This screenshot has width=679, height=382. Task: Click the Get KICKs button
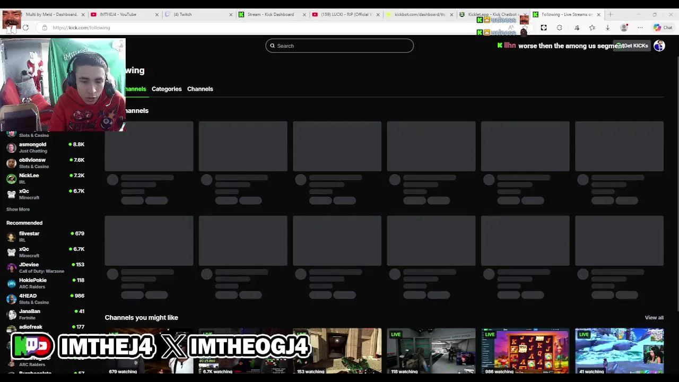pyautogui.click(x=632, y=46)
